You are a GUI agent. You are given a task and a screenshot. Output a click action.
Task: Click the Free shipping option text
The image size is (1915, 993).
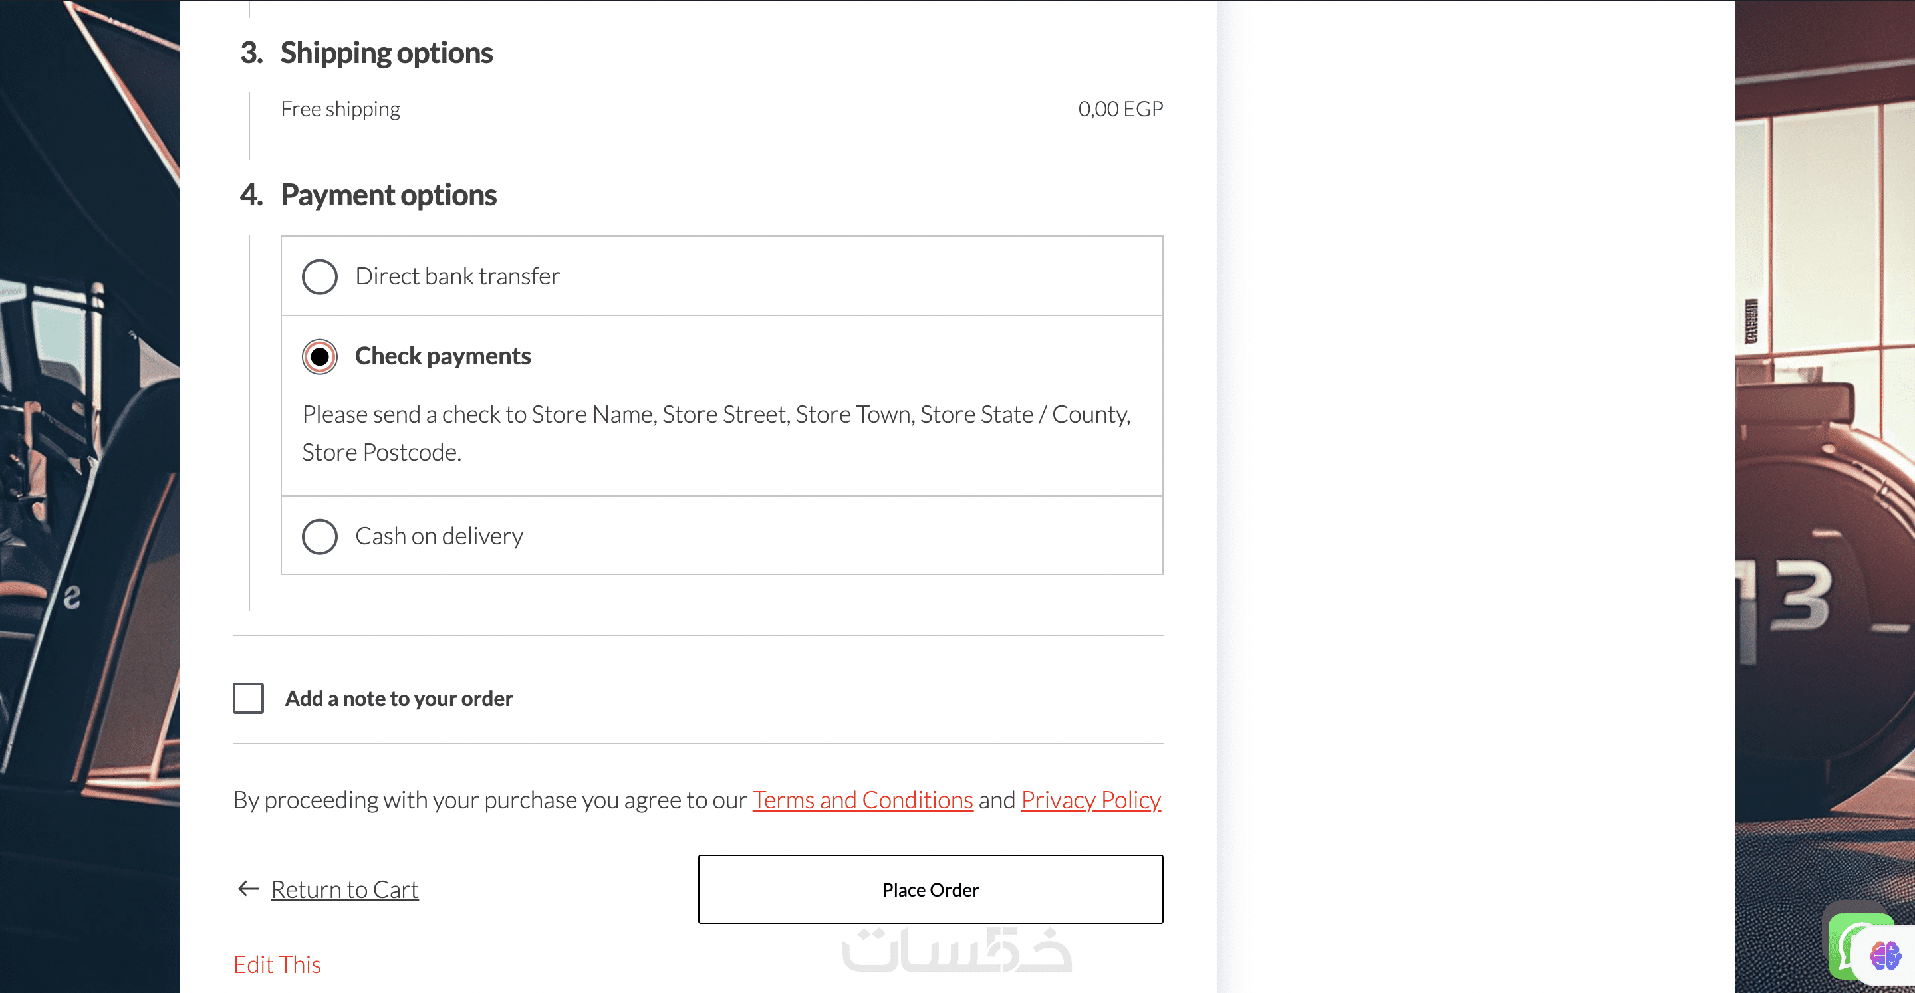pyautogui.click(x=340, y=109)
